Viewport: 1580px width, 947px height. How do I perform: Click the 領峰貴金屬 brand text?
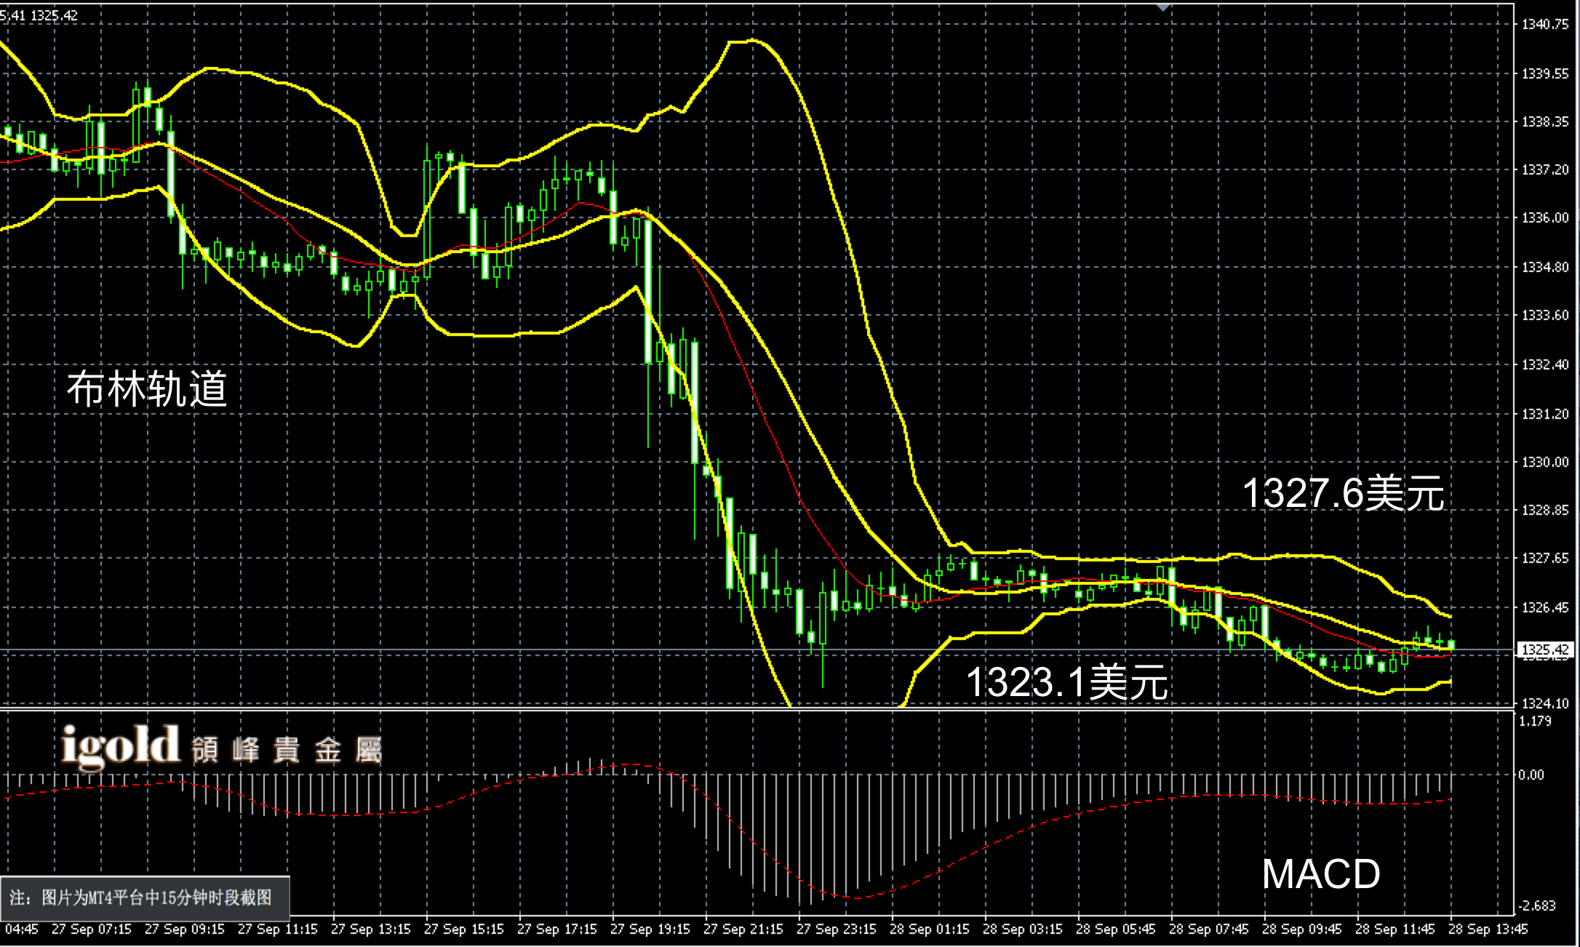pos(287,750)
